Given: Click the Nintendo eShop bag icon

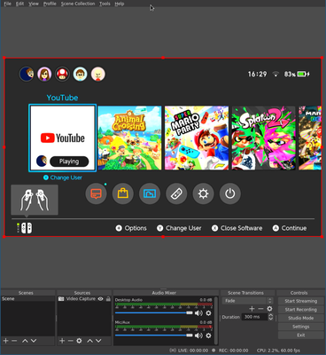Looking at the screenshot, I should pos(123,193).
